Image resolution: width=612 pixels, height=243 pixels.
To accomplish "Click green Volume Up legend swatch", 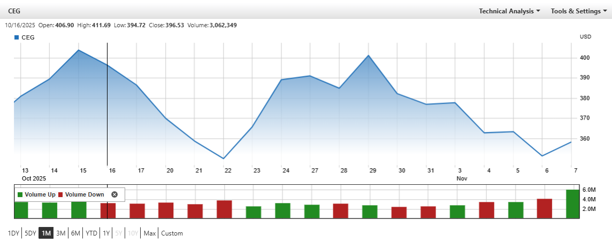I will coord(20,194).
